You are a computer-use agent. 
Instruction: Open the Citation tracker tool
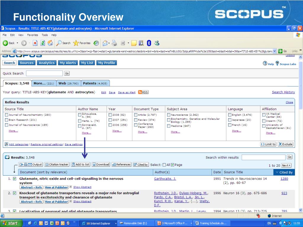pyautogui.click(x=57, y=164)
